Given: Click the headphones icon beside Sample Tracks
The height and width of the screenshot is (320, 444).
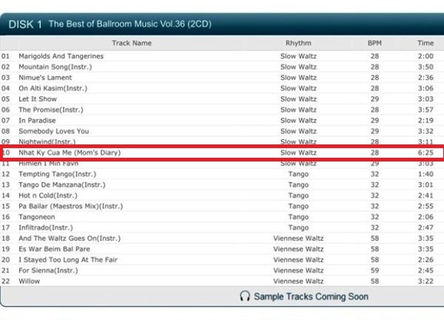Looking at the screenshot, I should coord(244,296).
